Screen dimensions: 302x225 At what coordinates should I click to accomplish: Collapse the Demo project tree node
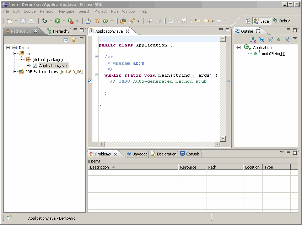tap(8, 47)
